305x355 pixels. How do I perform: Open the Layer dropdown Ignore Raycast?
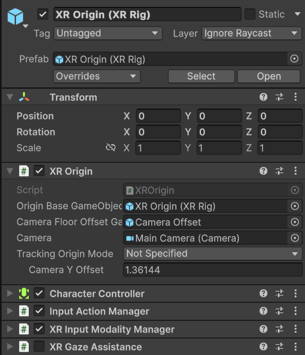click(252, 34)
